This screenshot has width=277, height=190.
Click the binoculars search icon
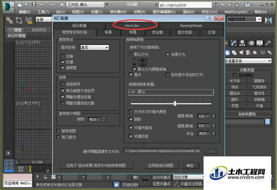pyautogui.click(x=216, y=5)
